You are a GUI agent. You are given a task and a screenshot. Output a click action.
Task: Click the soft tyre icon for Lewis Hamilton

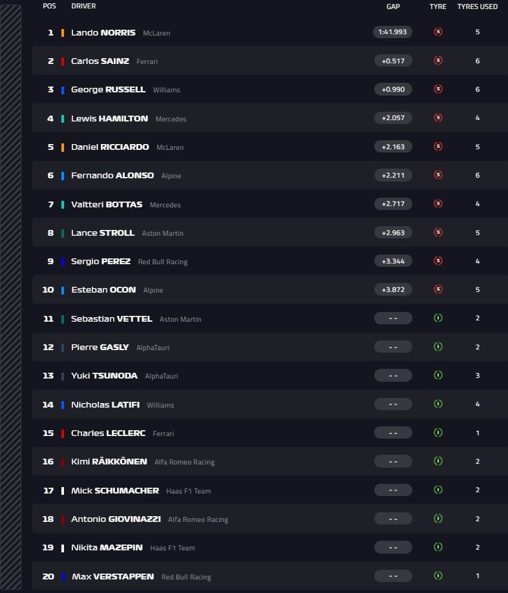click(438, 118)
